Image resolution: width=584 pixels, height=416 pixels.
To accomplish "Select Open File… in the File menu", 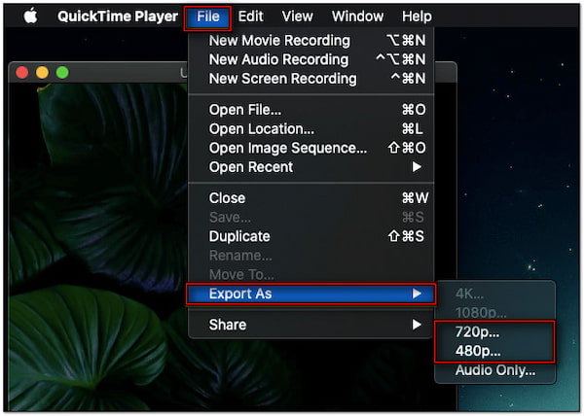I will (x=311, y=110).
